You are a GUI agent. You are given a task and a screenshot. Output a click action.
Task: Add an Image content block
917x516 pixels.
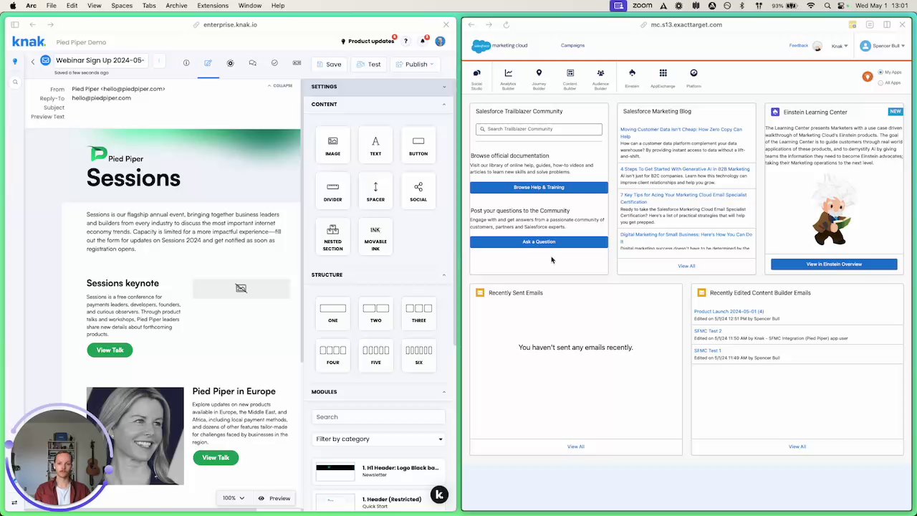(x=332, y=145)
